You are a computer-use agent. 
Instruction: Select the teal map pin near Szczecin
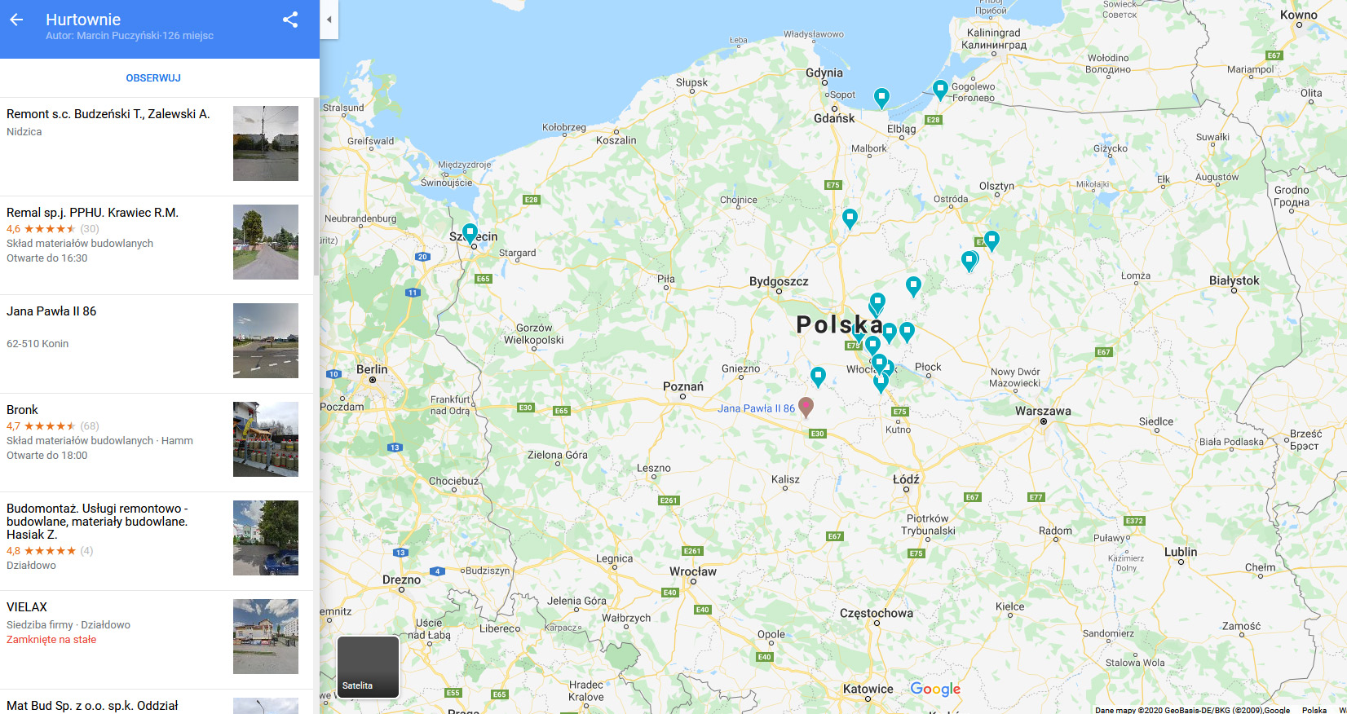pos(470,233)
